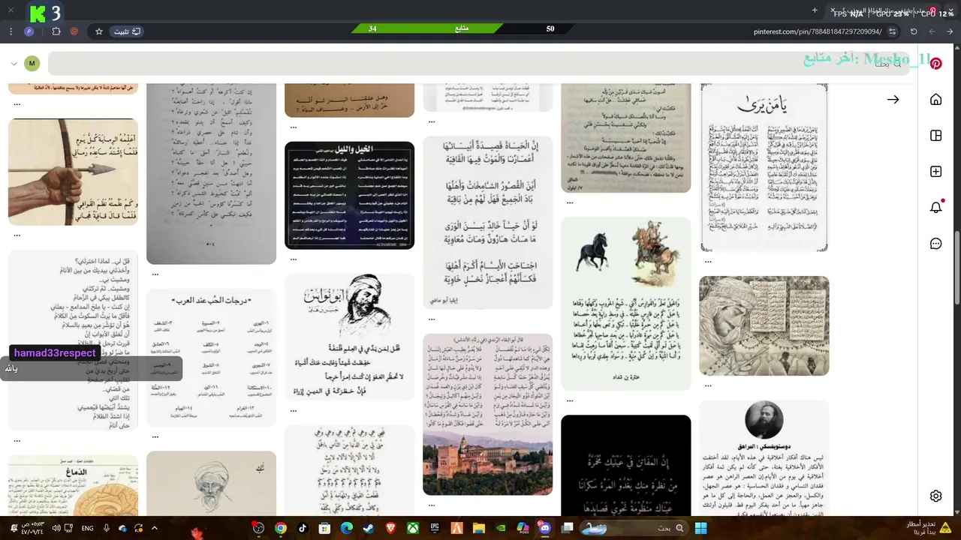
Task: Open the يا من يرى manuscript pin
Action: point(764,167)
